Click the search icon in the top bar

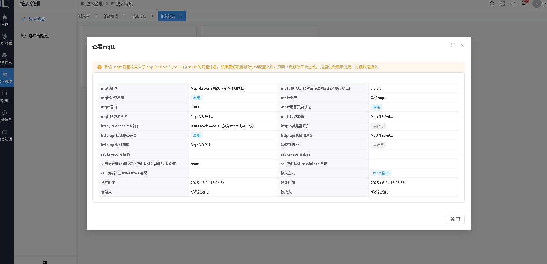point(492,4)
